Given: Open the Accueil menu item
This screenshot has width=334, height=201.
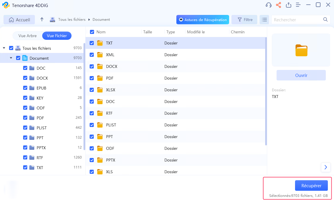Looking at the screenshot, I should (x=19, y=19).
